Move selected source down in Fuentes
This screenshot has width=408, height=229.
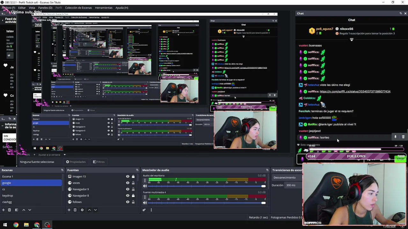[x=95, y=210]
